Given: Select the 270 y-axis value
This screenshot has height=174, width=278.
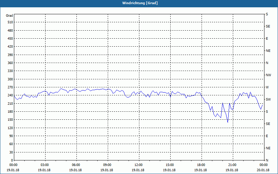Looking at the screenshot, I should click(10, 87).
